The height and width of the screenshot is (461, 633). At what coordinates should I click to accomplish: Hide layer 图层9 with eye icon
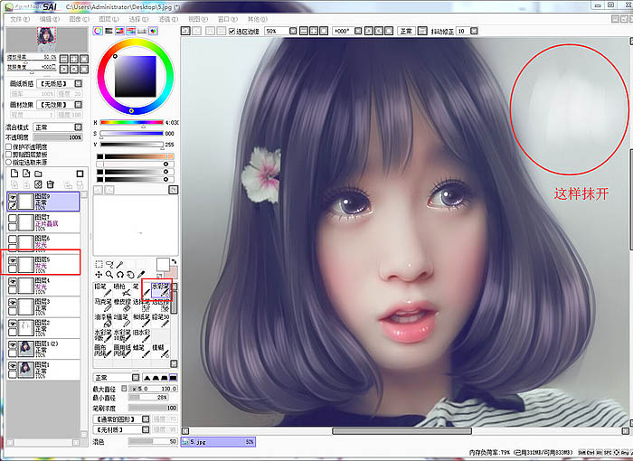coord(14,197)
